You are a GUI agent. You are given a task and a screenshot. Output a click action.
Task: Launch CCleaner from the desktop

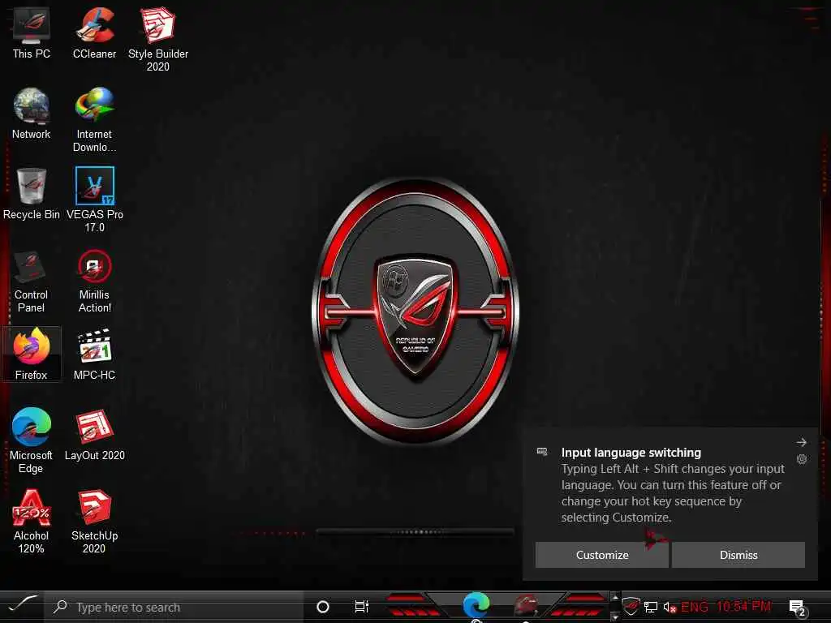click(x=94, y=32)
